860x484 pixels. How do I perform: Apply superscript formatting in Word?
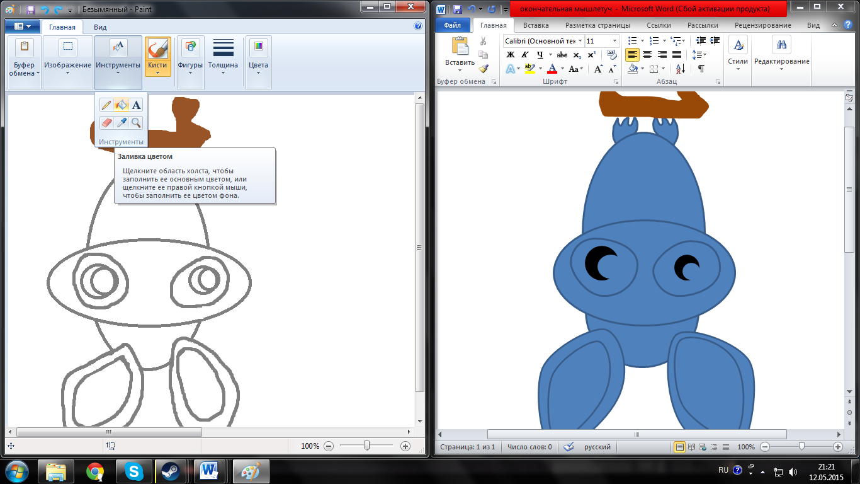click(x=592, y=55)
